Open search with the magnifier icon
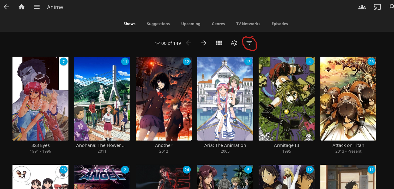 click(x=392, y=7)
